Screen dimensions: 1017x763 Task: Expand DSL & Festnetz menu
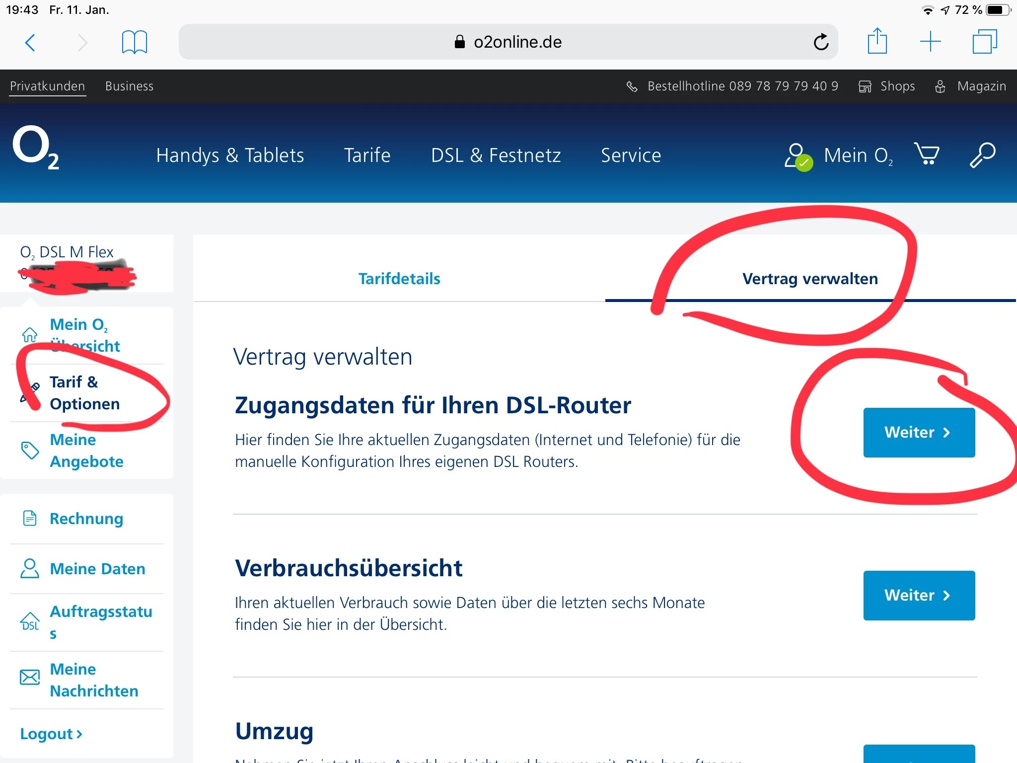pos(496,155)
